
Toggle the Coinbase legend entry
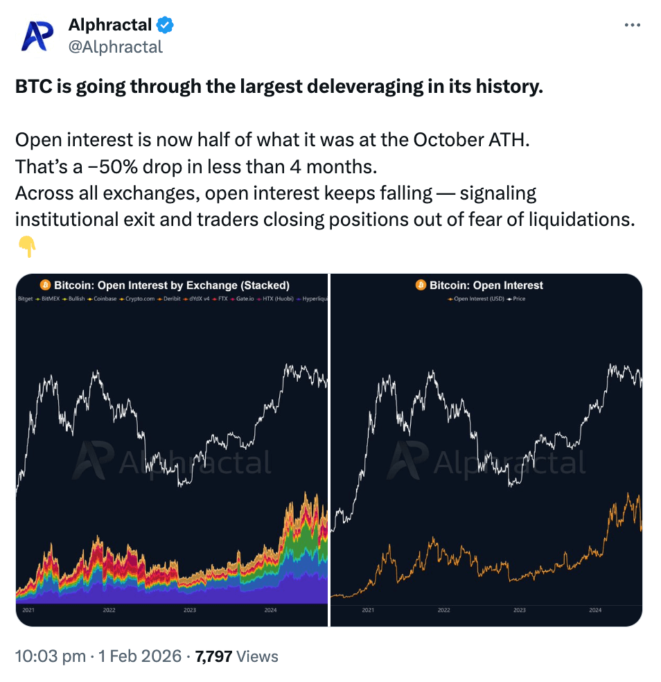point(104,299)
